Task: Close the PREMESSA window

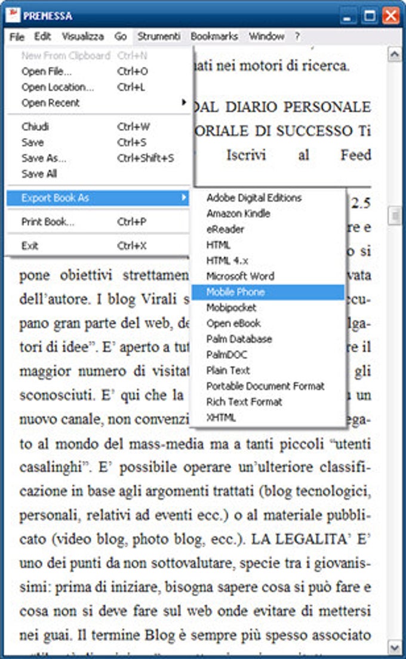Action: pyautogui.click(x=391, y=16)
